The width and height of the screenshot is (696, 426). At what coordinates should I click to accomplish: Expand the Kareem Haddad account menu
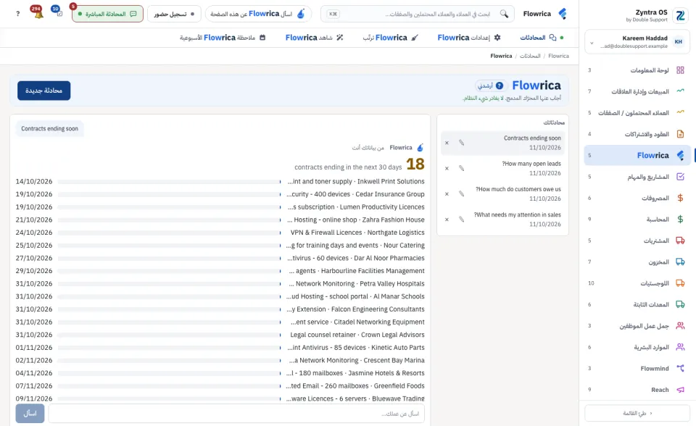click(637, 42)
